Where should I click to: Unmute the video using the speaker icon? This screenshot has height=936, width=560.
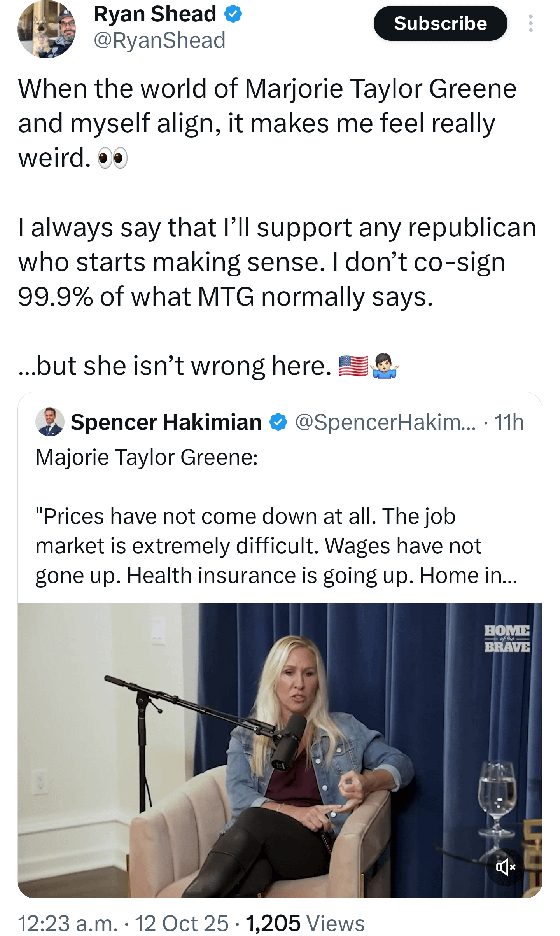click(x=505, y=867)
